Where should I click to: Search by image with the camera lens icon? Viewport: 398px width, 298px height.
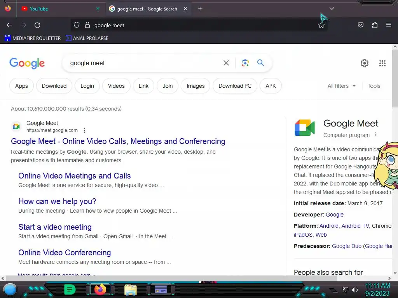(245, 63)
